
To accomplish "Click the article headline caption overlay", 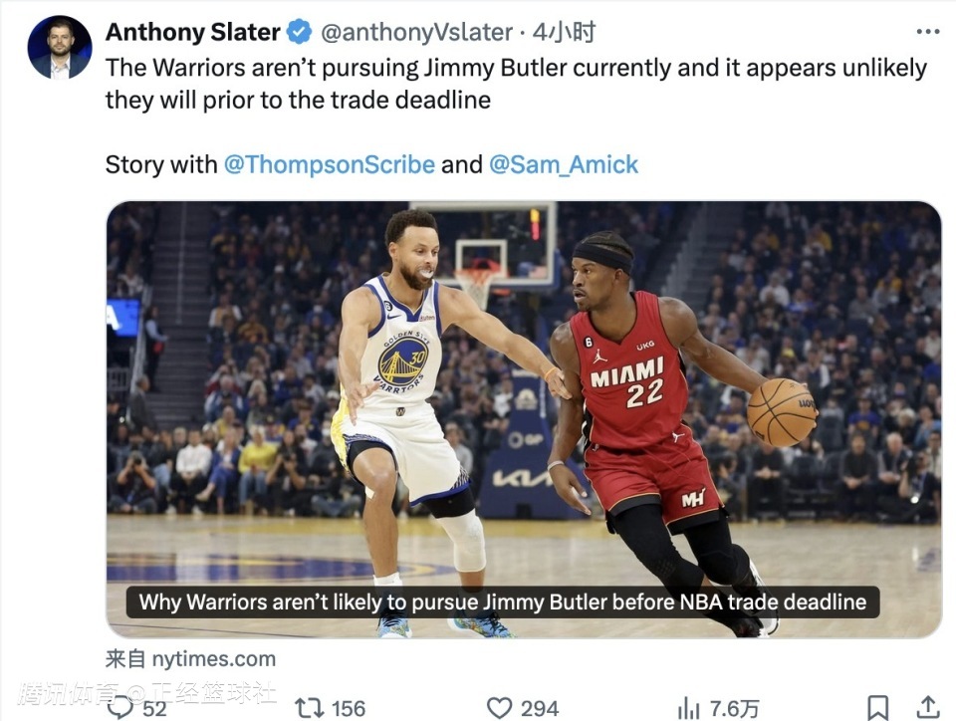I will pos(502,601).
